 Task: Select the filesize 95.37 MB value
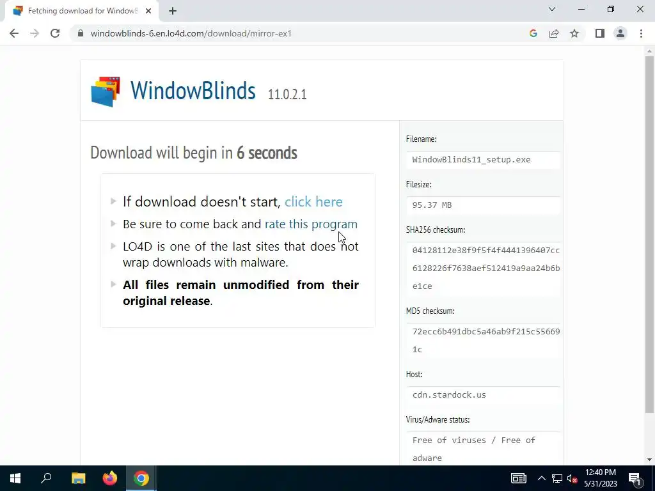432,205
